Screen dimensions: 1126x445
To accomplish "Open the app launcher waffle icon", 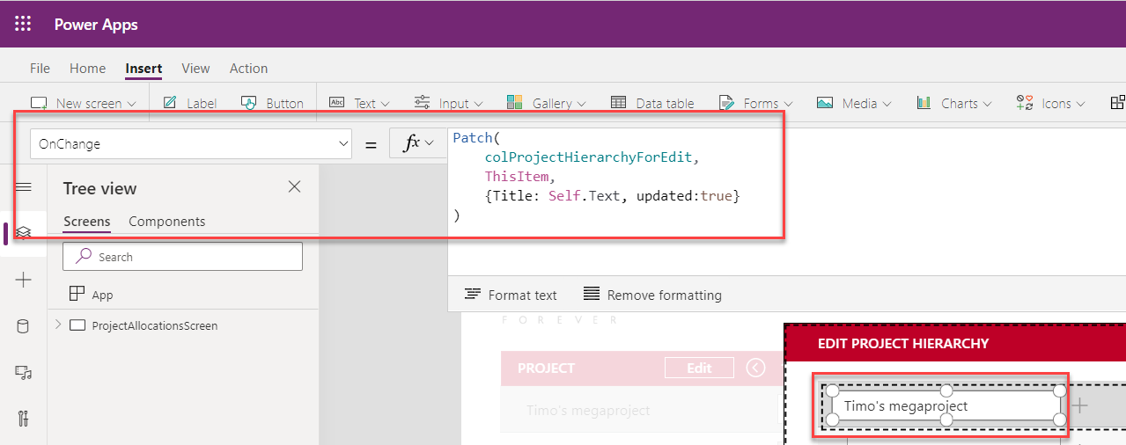I will coord(23,24).
